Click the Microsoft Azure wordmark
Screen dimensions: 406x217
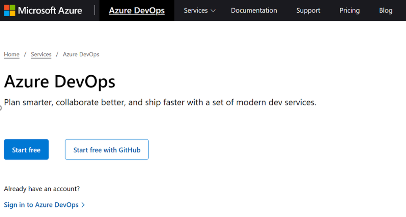click(50, 10)
